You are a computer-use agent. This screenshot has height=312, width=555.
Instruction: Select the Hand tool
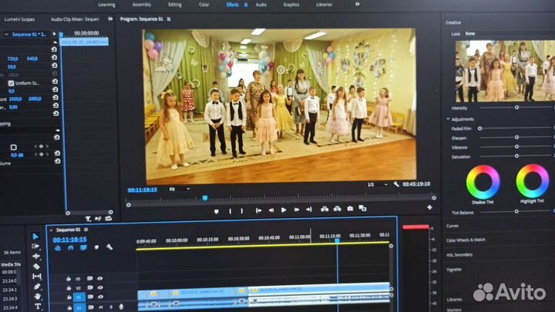(37, 297)
